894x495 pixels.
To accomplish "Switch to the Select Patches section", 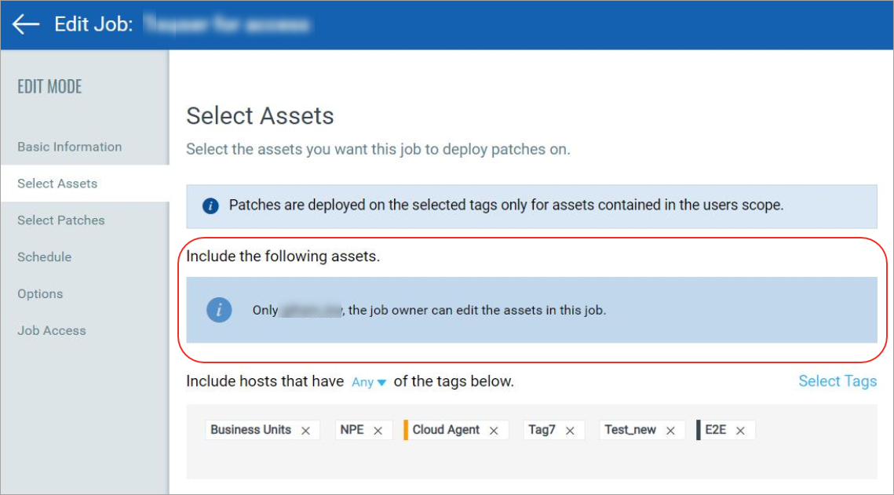I will coord(60,220).
